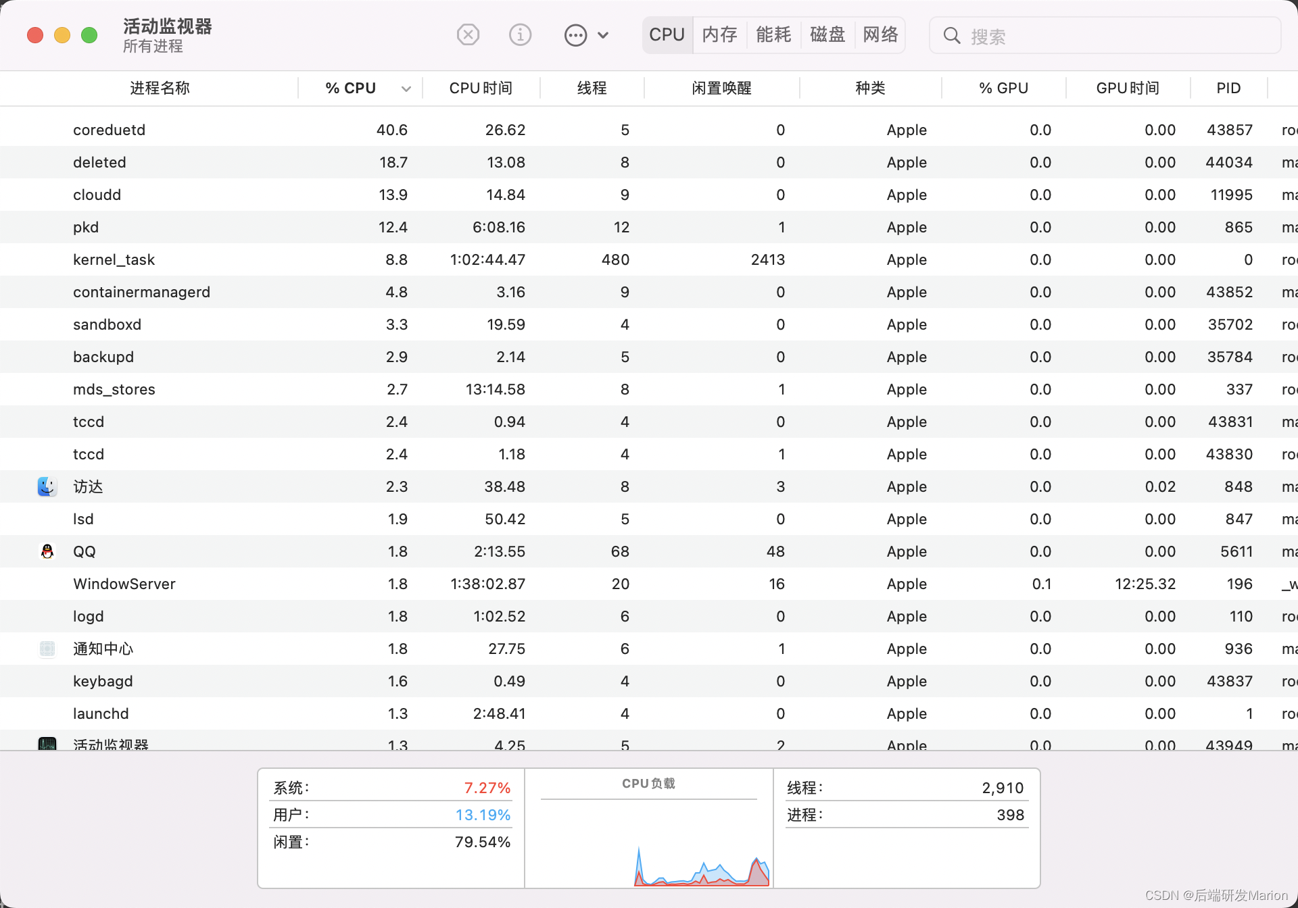
Task: Click the stop process (X) icon
Action: click(x=468, y=34)
